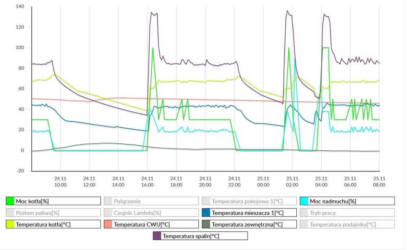Screen dimensions: 407x250
Task: Click the 24.11 16:00 time axis label
Action: (x=147, y=181)
